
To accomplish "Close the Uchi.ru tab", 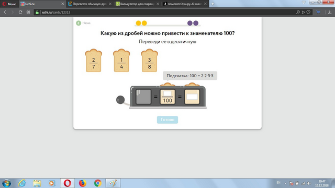I will pyautogui.click(x=63, y=4).
